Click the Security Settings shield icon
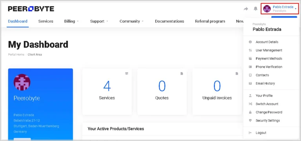This screenshot has width=301, height=141. 250,121
